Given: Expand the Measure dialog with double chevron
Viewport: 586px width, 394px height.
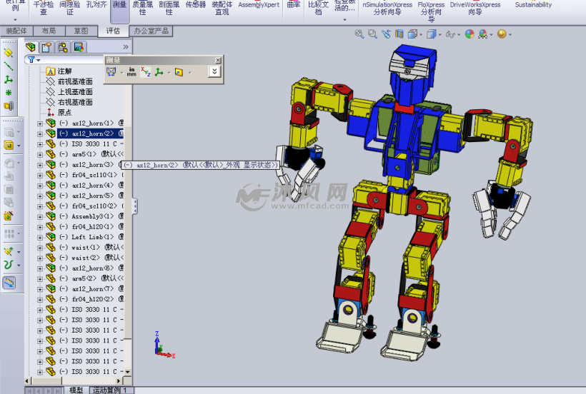Looking at the screenshot, I should coord(214,71).
